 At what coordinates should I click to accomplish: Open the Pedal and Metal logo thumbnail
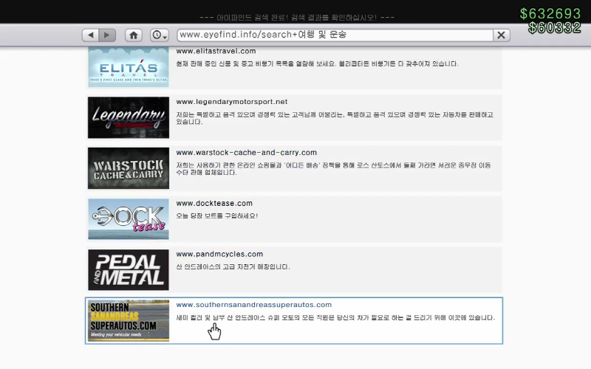(129, 269)
